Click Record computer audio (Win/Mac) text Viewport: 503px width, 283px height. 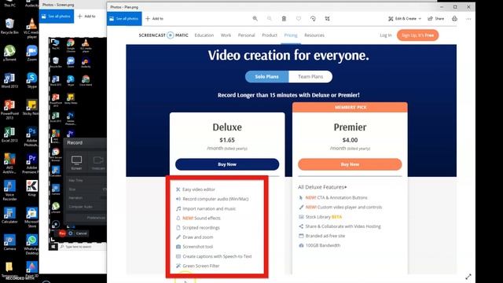pyautogui.click(x=215, y=199)
